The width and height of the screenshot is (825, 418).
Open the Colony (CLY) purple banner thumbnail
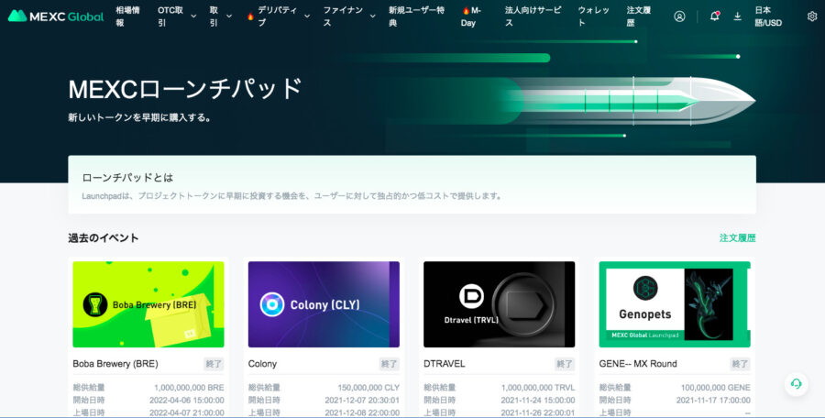(x=324, y=304)
